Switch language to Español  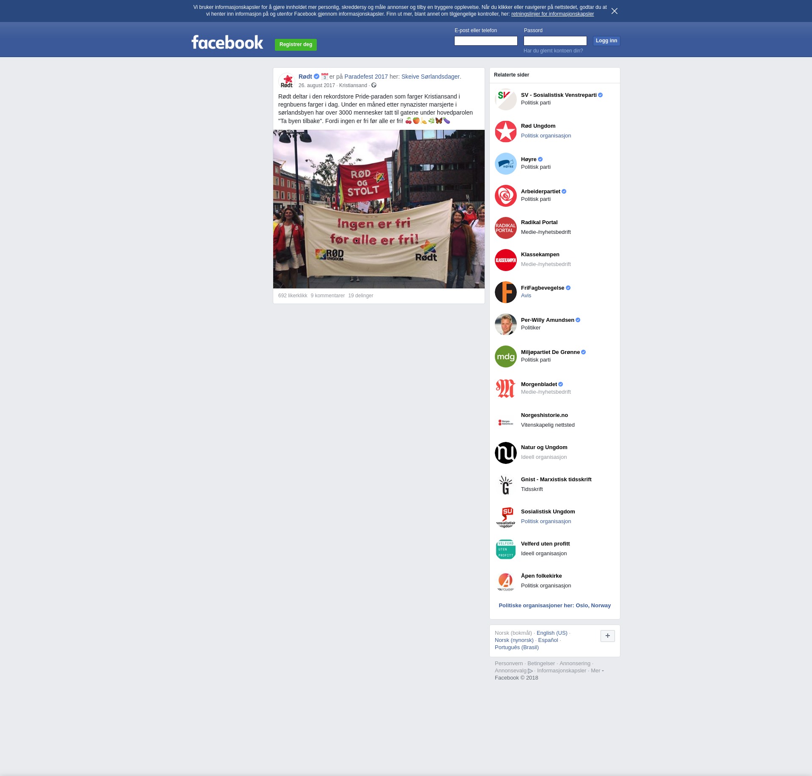(x=548, y=640)
